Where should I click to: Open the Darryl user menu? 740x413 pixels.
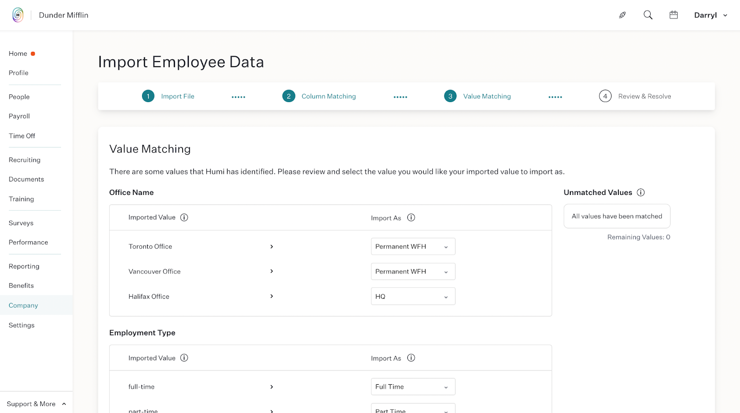710,15
